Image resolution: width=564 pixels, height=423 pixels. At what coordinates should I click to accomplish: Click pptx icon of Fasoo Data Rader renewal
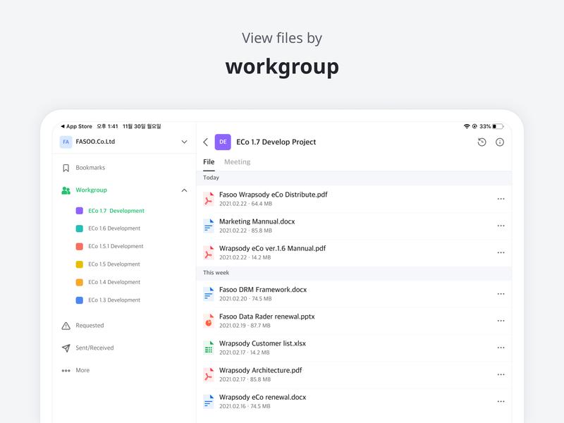[x=208, y=321]
